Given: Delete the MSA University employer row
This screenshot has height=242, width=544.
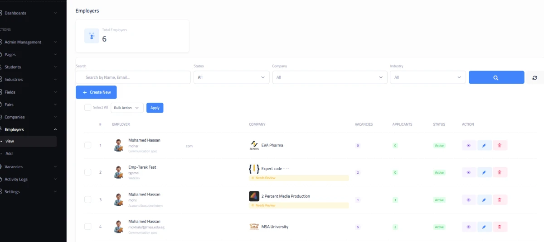Looking at the screenshot, I should pos(500,227).
